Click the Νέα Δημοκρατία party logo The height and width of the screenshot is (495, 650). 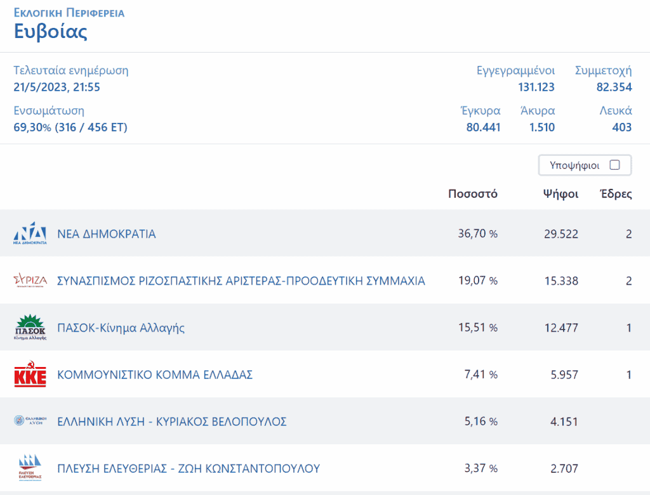[30, 234]
